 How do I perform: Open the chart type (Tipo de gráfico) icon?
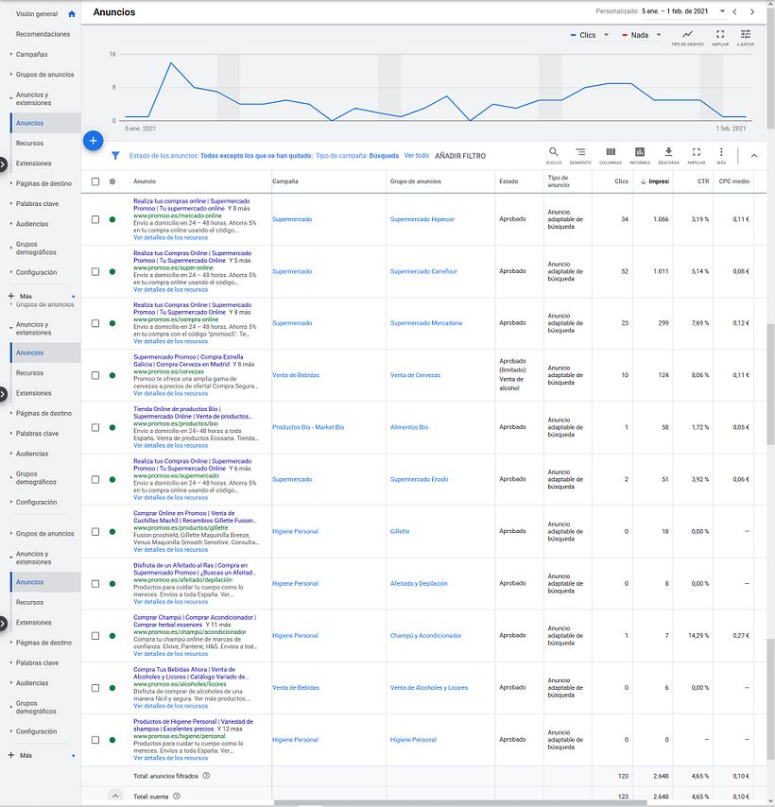click(687, 34)
